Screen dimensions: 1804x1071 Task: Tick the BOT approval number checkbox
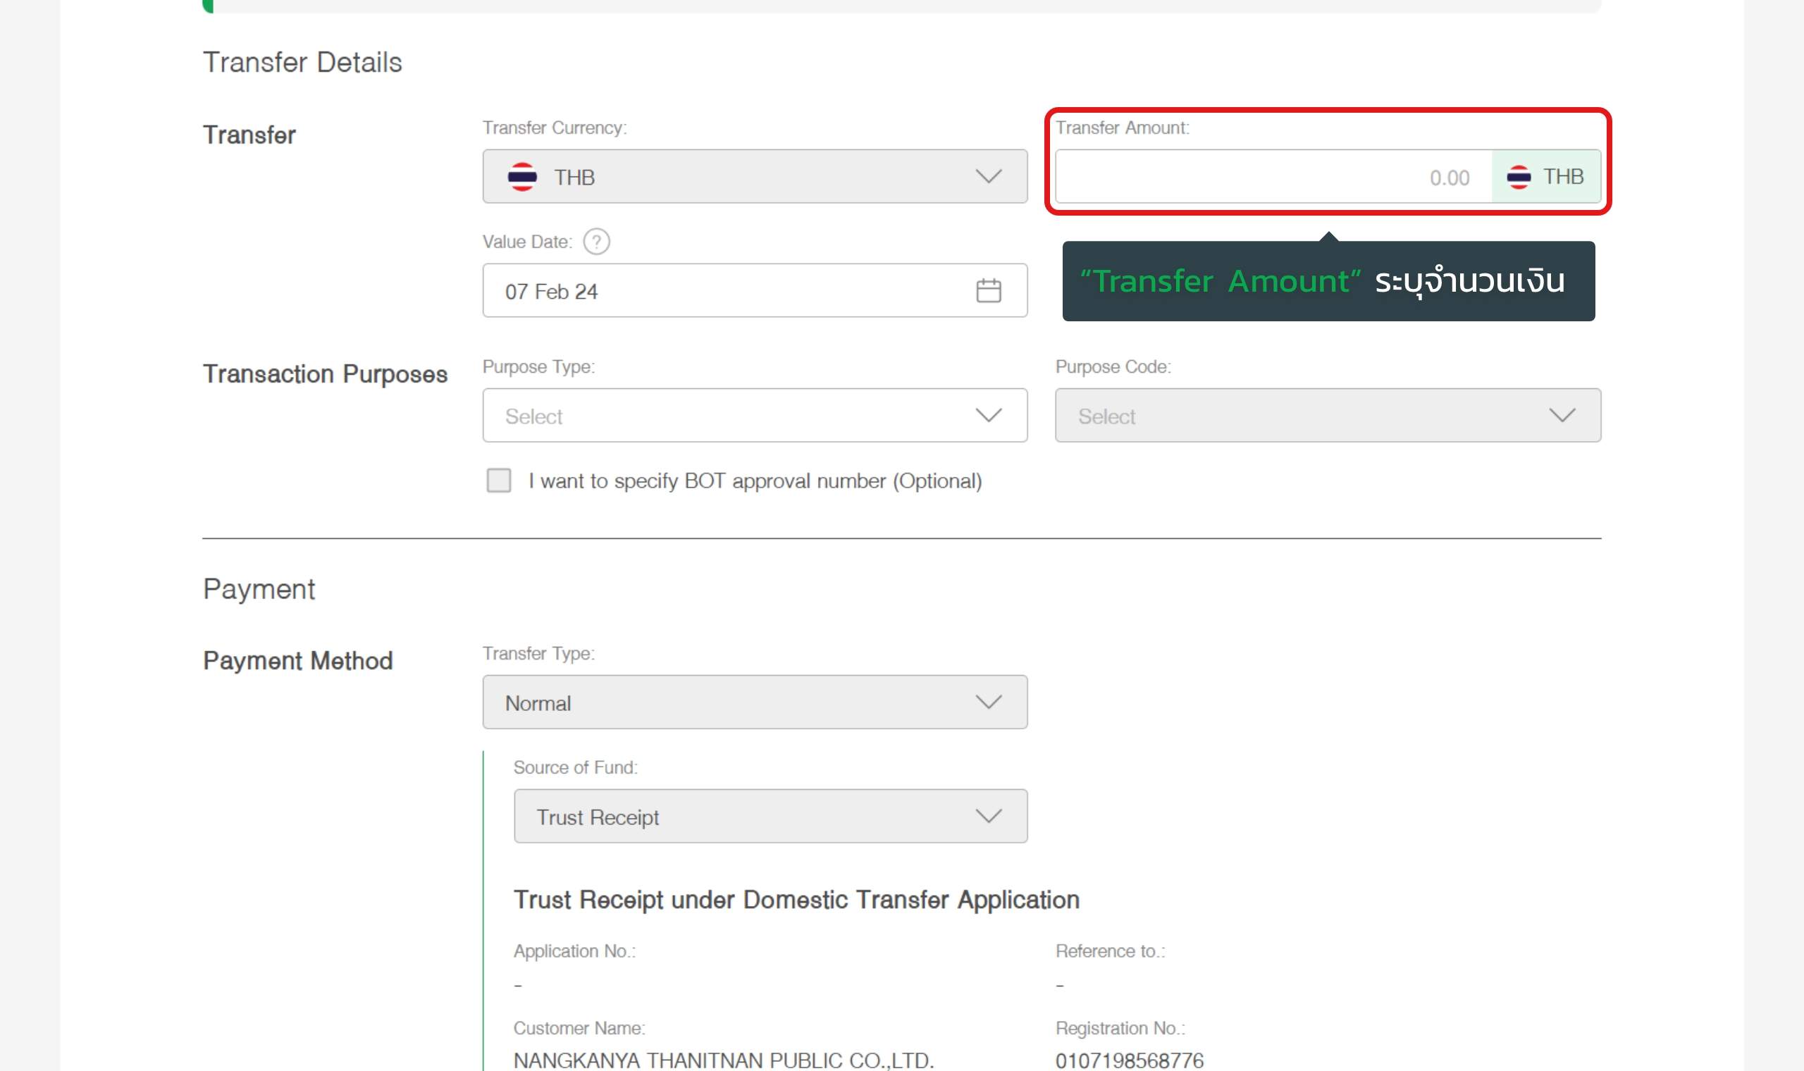[499, 481]
